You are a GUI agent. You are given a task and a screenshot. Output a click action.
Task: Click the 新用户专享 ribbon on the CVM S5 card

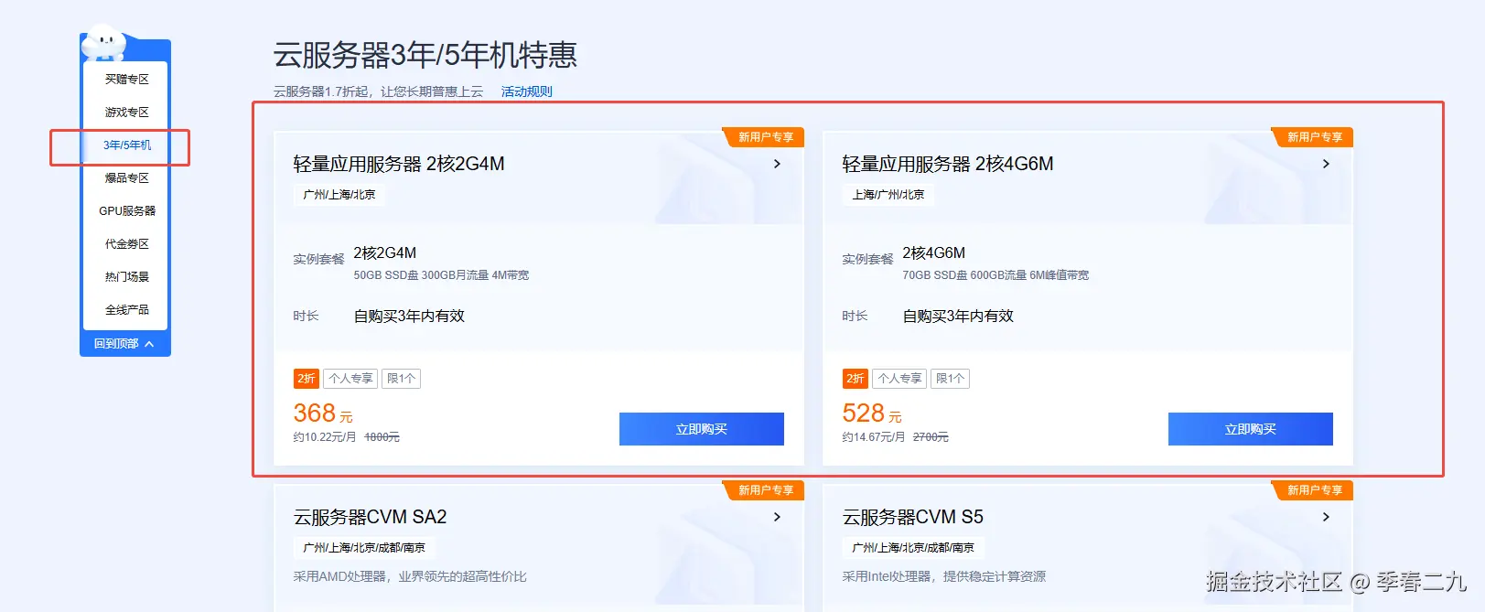(1312, 490)
